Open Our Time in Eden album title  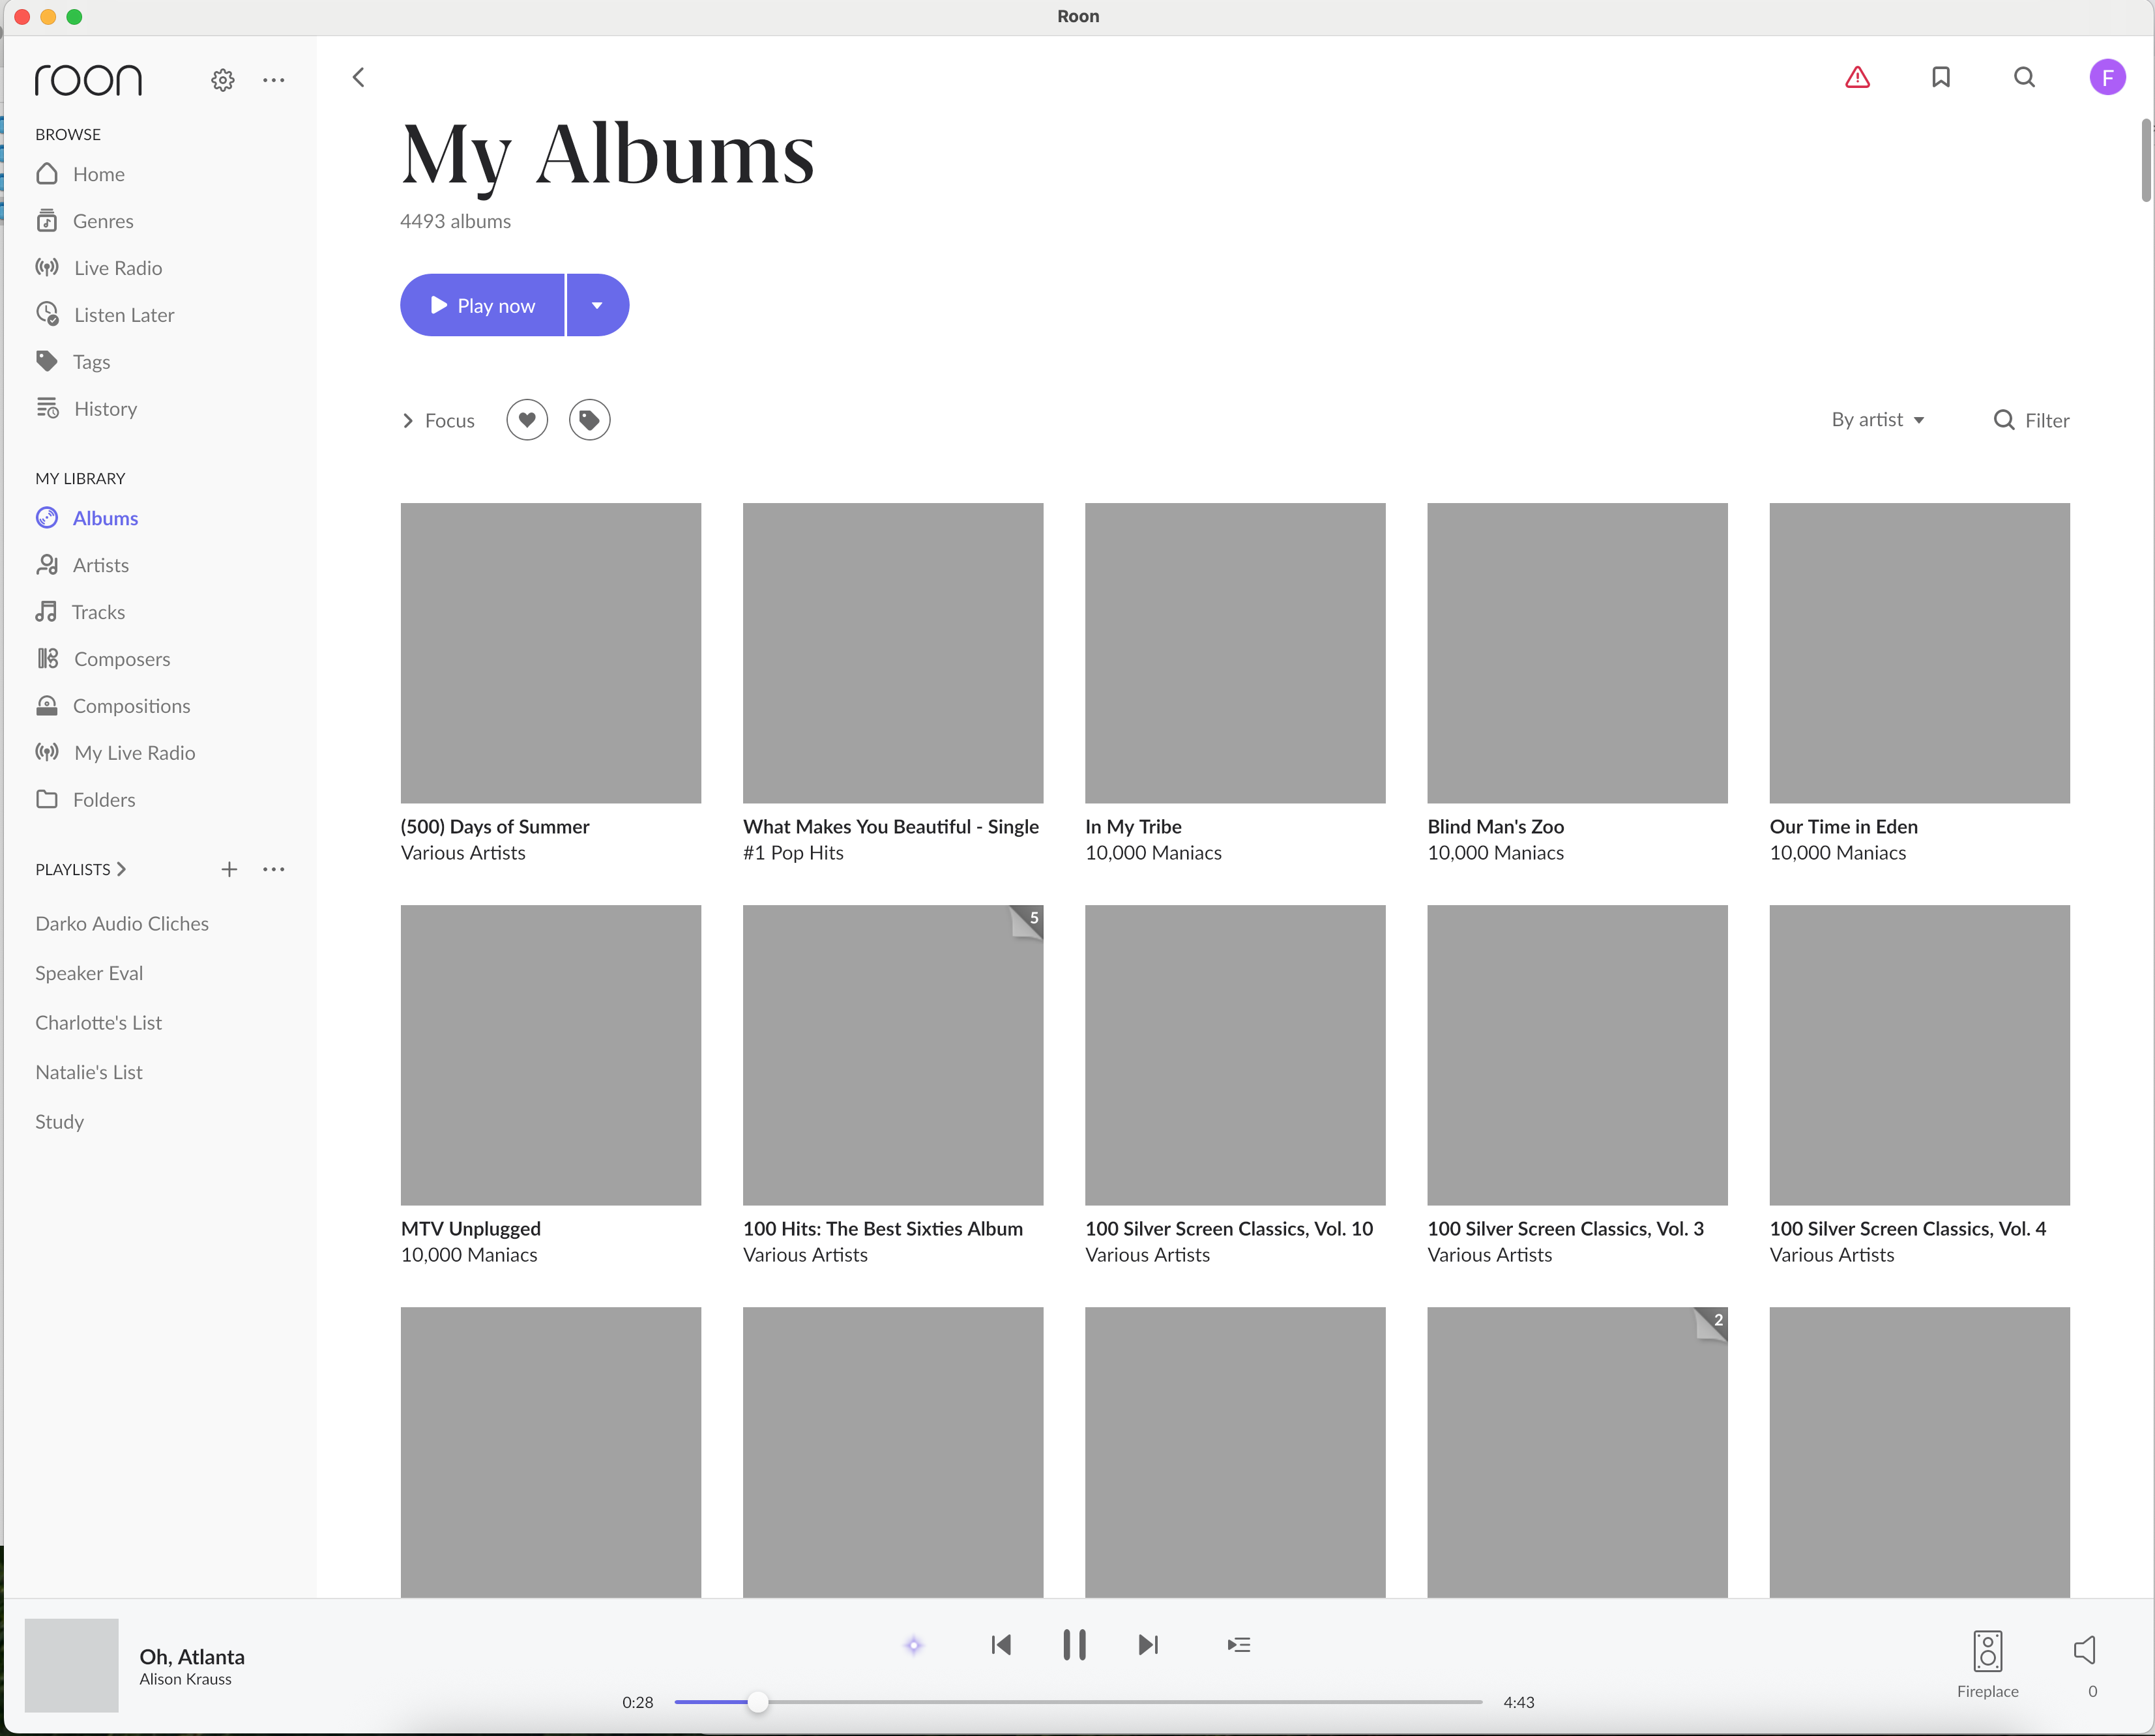pyautogui.click(x=1844, y=827)
